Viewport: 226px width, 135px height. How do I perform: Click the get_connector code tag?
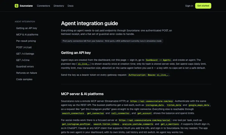(x=95, y=113)
